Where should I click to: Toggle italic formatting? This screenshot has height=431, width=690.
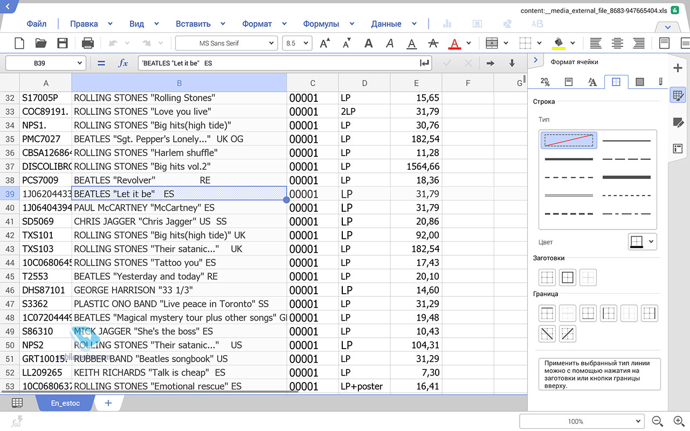(x=390, y=43)
